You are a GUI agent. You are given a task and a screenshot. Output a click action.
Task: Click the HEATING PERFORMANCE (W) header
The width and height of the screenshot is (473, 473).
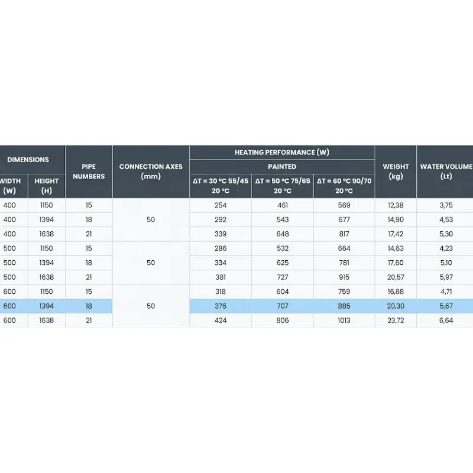point(282,153)
